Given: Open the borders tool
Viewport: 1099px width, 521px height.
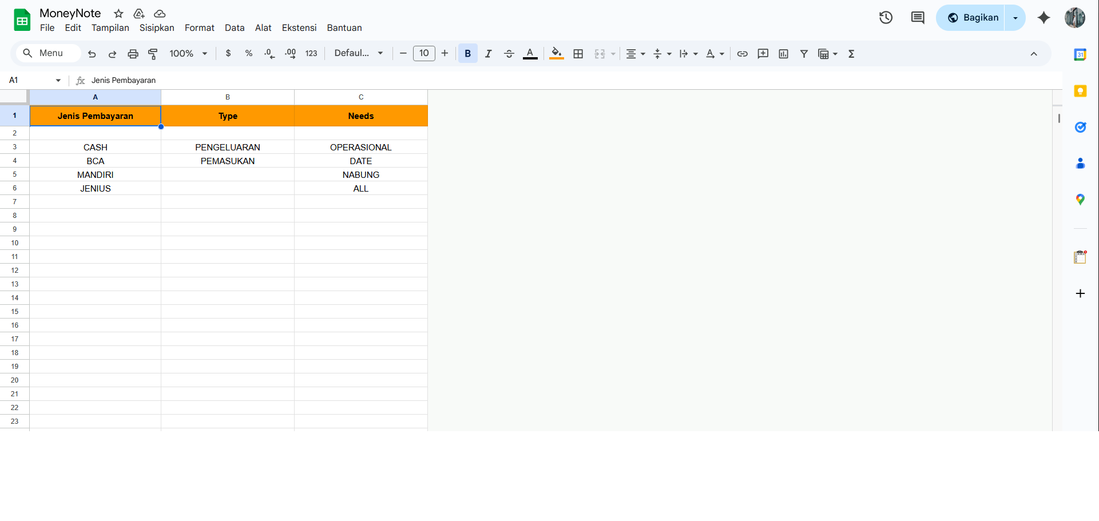Looking at the screenshot, I should [578, 54].
